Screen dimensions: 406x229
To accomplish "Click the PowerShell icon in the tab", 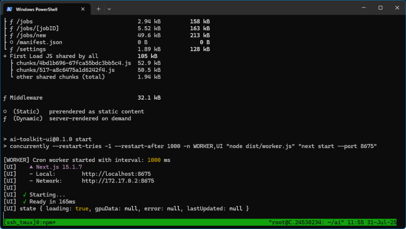I will tap(10, 9).
